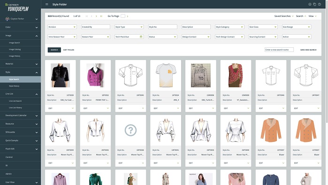Open the Division dropdown
Image resolution: width=328 pixels, height=185 pixels.
[x=62, y=27]
